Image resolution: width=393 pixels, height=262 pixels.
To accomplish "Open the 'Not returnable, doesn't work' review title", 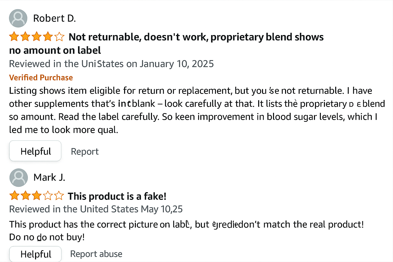I will pos(166,43).
